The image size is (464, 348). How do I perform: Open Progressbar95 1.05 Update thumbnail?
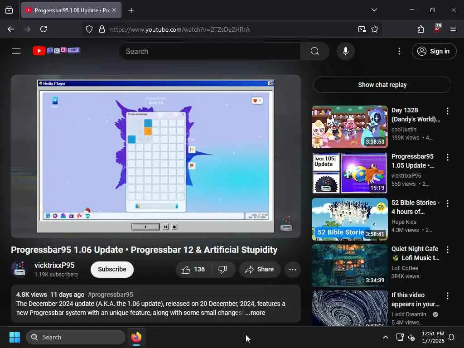[x=349, y=173]
